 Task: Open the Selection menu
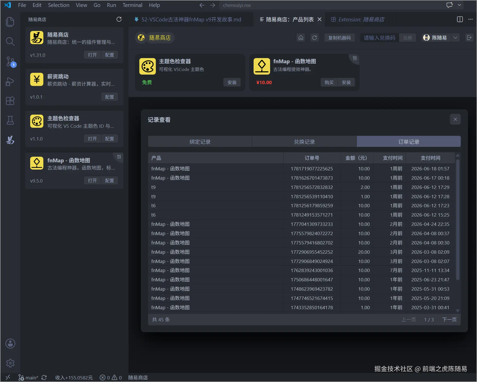click(59, 5)
